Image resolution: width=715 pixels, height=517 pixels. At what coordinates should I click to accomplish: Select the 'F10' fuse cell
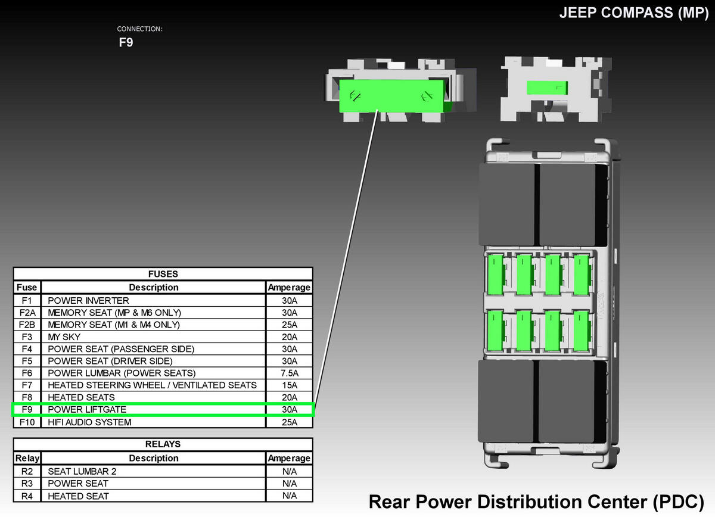click(x=27, y=422)
